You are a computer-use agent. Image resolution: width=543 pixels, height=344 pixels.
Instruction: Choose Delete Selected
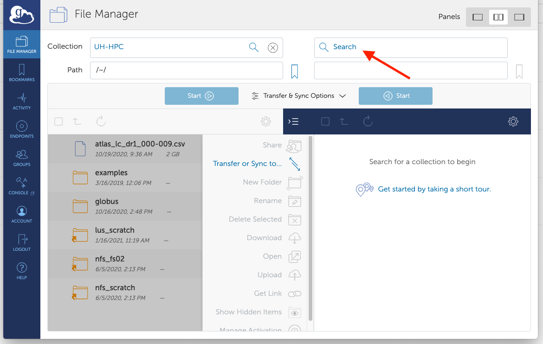pyautogui.click(x=265, y=219)
